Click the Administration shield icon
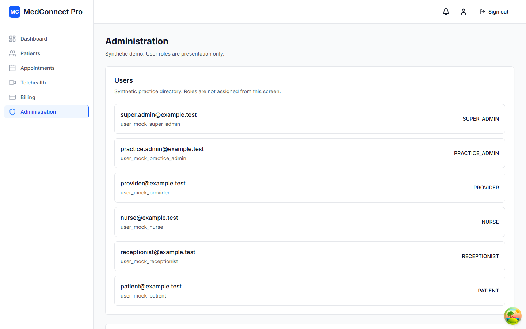Image resolution: width=526 pixels, height=329 pixels. click(x=12, y=112)
